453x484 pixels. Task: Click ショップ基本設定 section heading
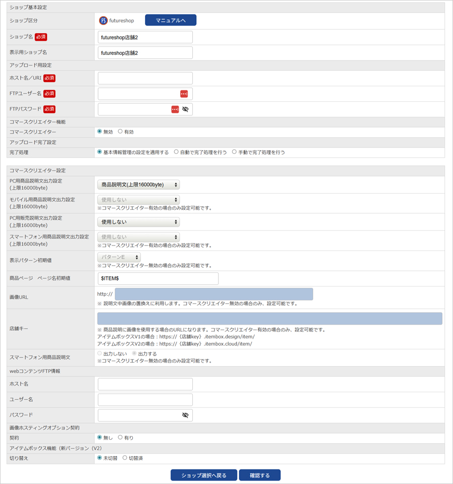(x=28, y=8)
